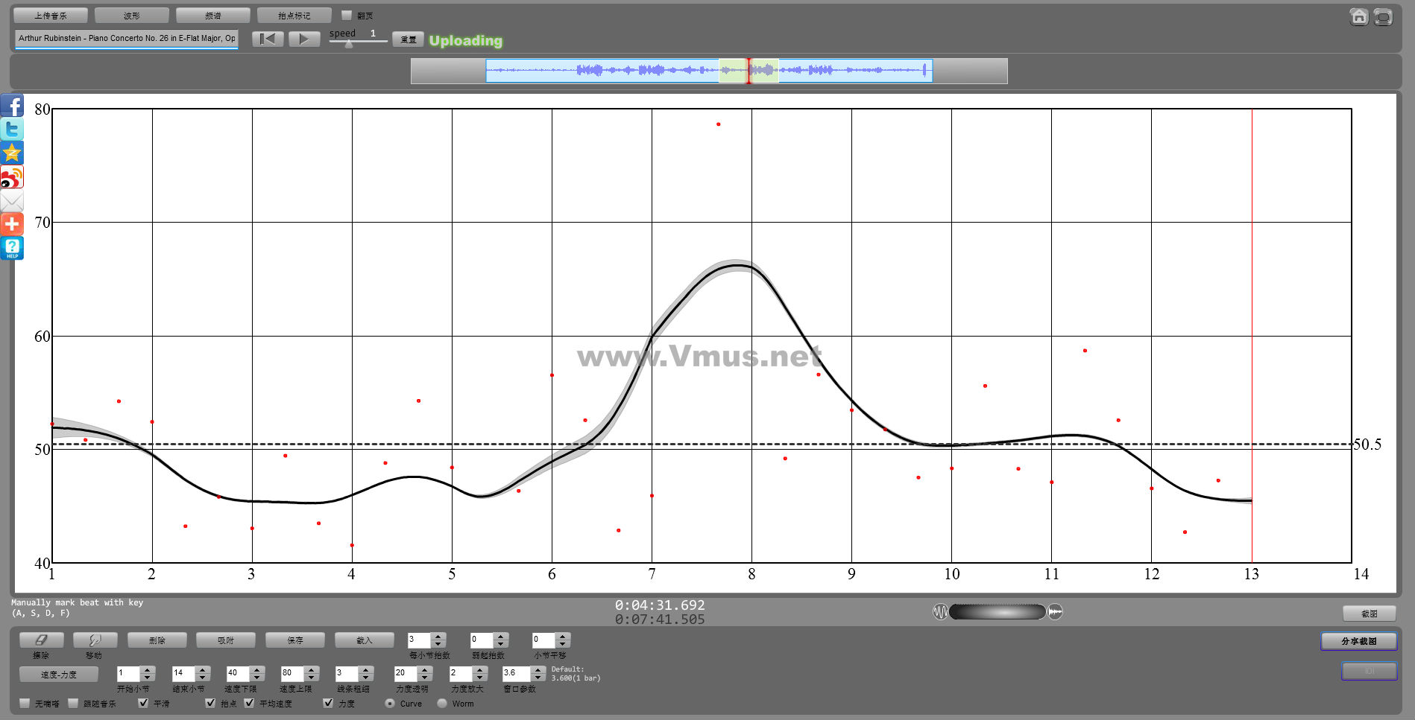Select the move (移动) tool button
The height and width of the screenshot is (720, 1415).
(x=95, y=640)
